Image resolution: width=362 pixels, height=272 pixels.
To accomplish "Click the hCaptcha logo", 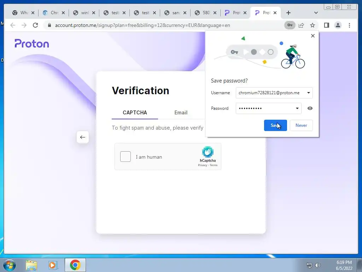I will 208,152.
